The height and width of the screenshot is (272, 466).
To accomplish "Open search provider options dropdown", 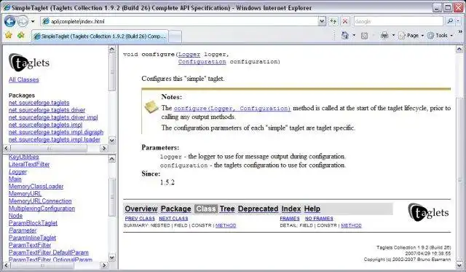I will tap(458, 21).
